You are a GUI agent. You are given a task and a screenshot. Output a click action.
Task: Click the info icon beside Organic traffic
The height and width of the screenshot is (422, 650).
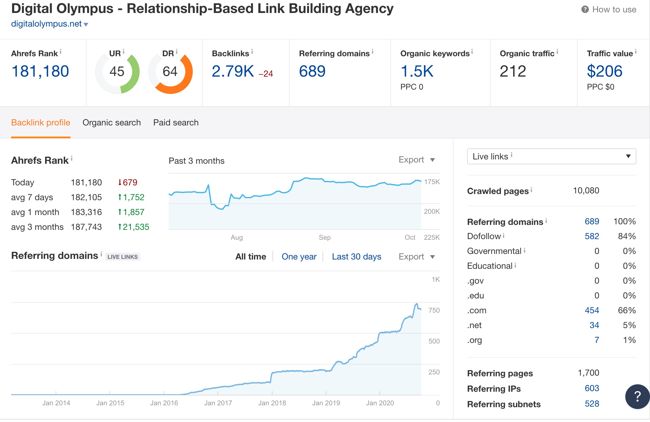tap(557, 52)
